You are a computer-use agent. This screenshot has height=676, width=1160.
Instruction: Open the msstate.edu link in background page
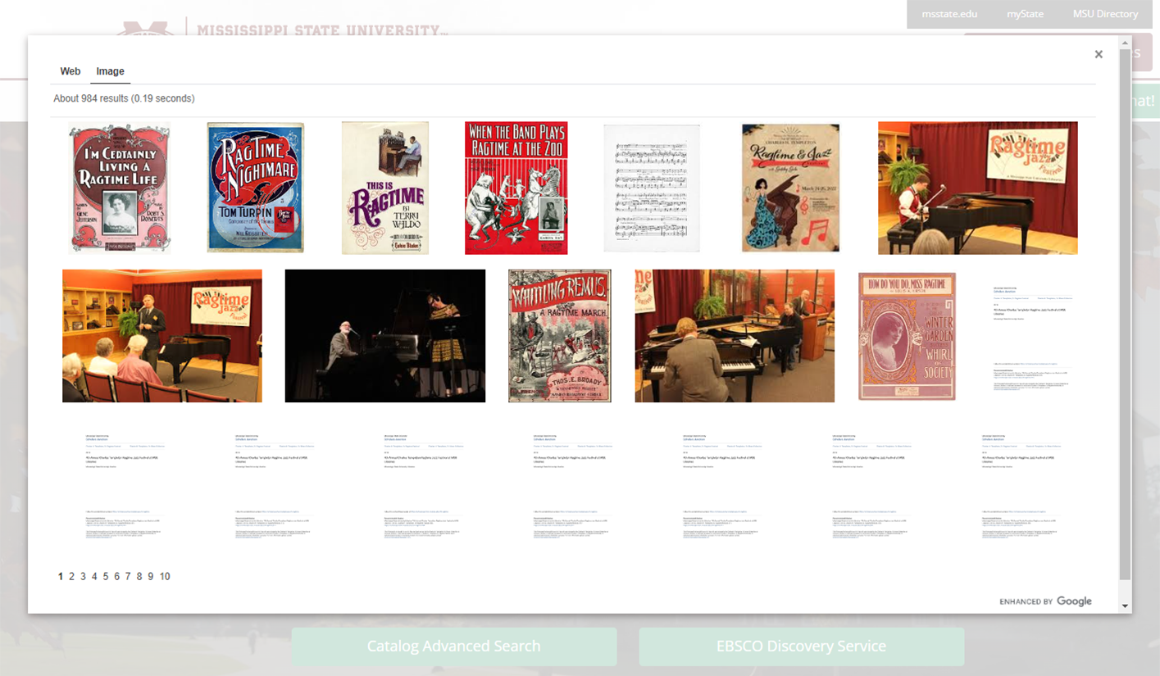pyautogui.click(x=949, y=14)
